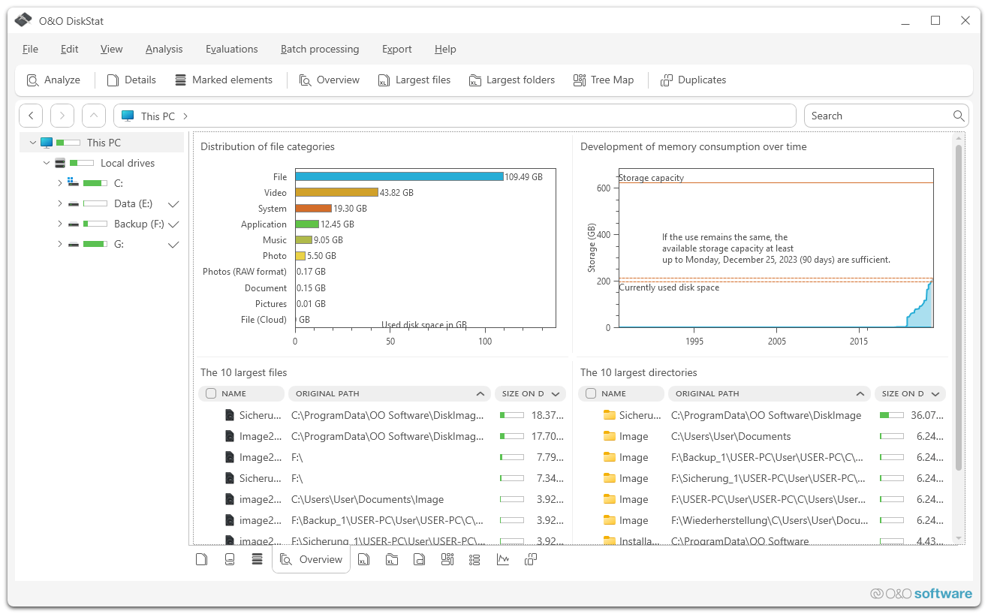Open the View menu

(x=111, y=49)
